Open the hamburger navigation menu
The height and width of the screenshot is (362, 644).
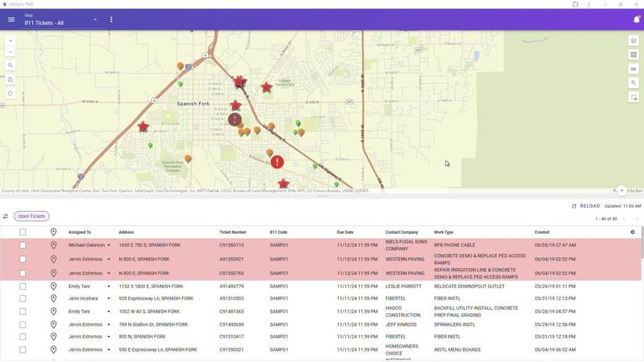click(11, 19)
